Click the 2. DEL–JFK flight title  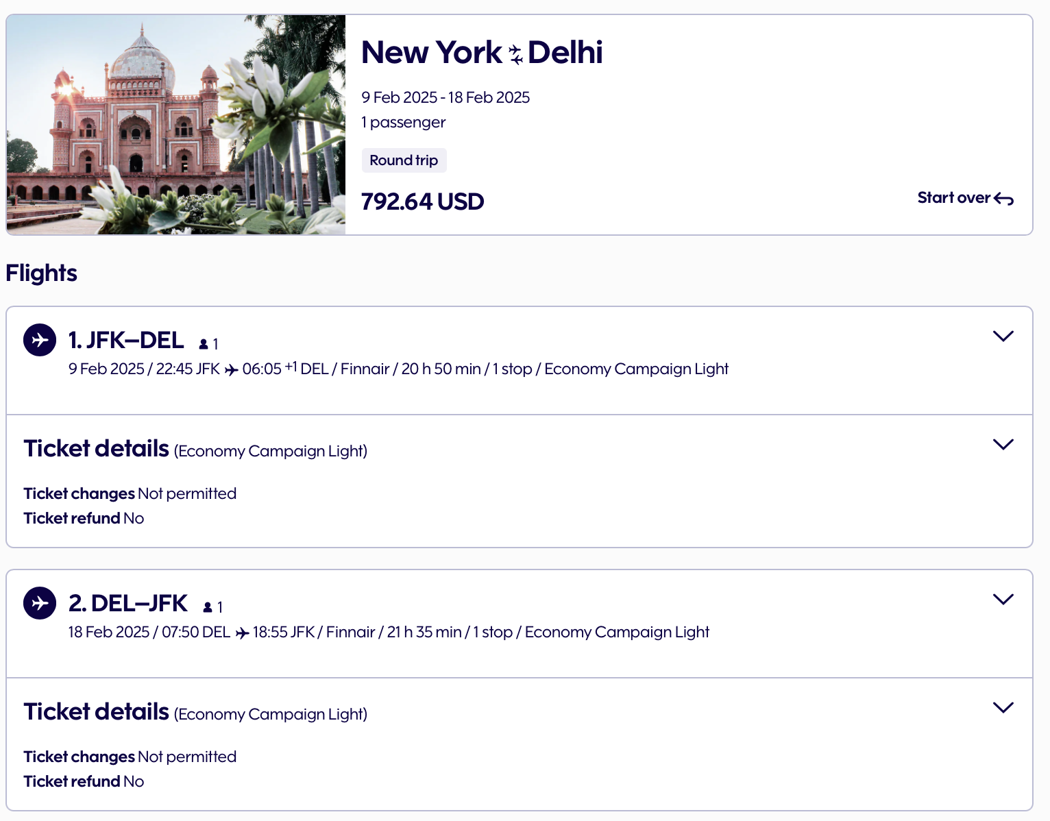pyautogui.click(x=128, y=603)
